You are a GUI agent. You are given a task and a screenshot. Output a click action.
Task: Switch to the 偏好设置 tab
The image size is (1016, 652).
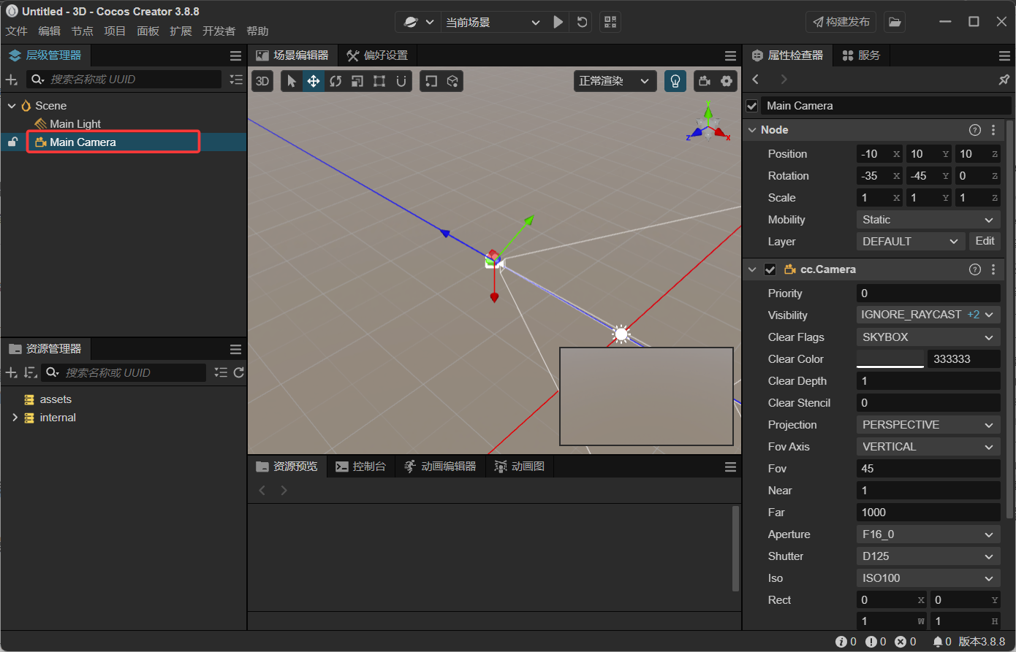point(377,55)
